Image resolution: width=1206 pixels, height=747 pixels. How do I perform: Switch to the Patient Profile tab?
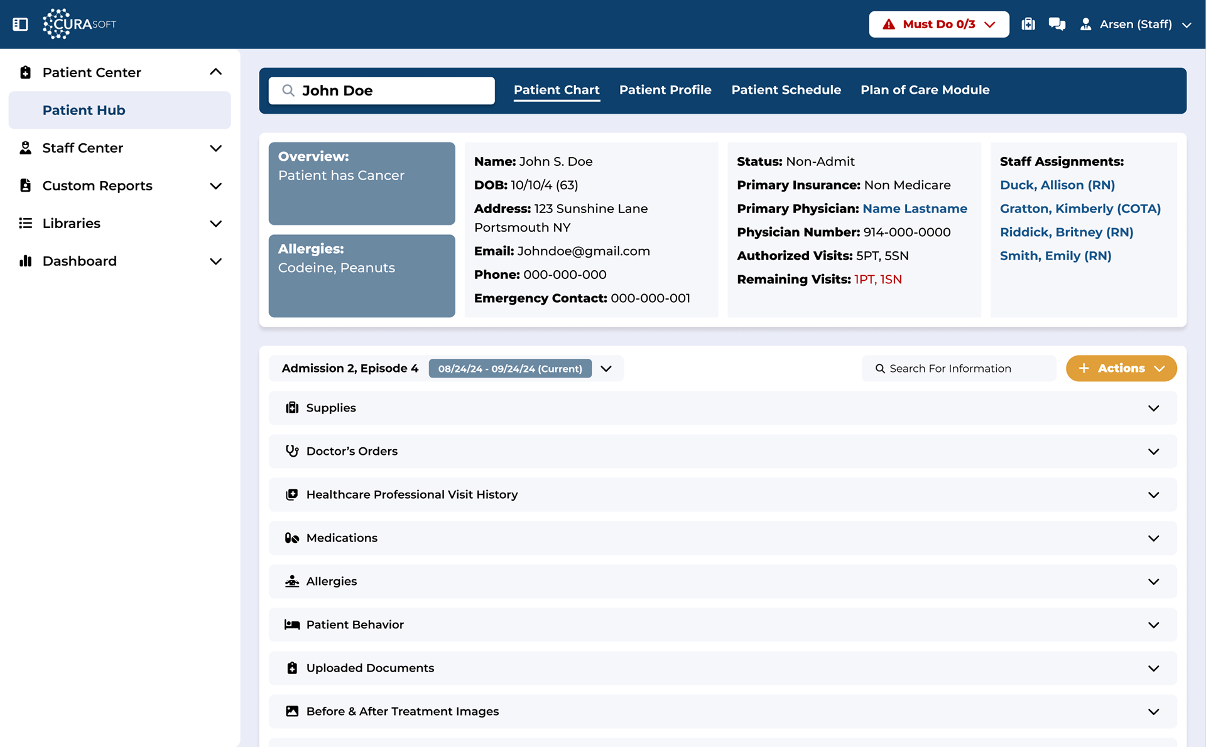pos(665,90)
